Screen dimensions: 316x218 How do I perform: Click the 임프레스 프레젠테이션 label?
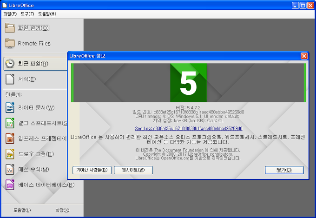(43, 139)
